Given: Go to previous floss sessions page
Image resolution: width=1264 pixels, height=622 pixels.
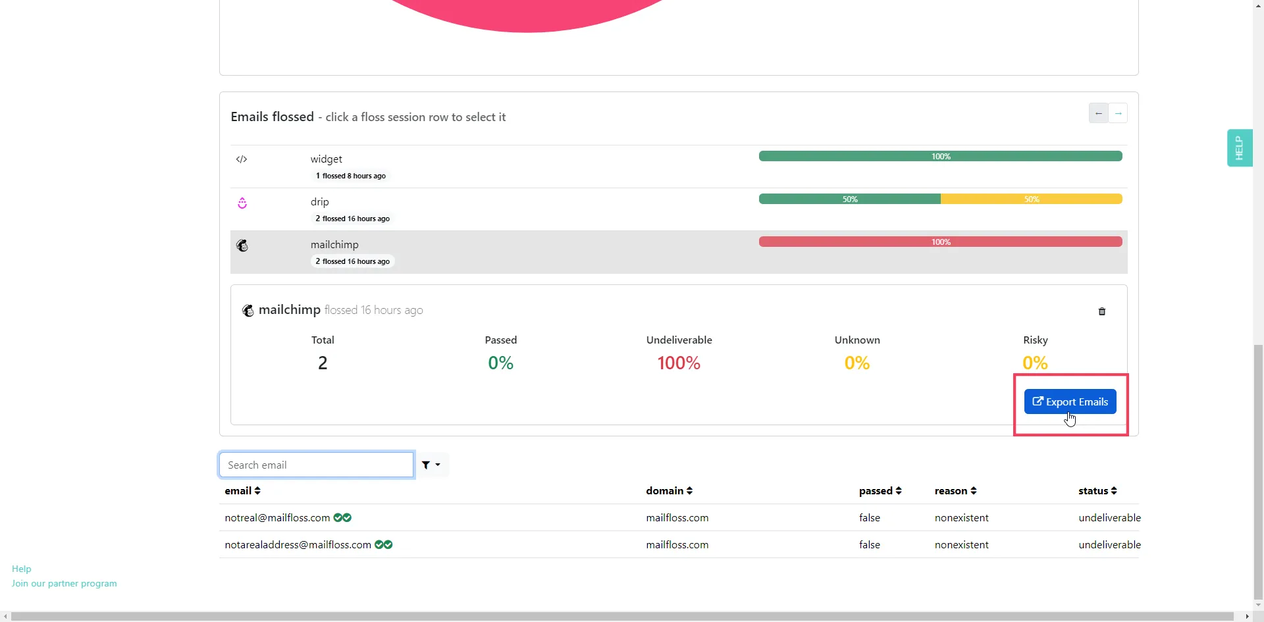Looking at the screenshot, I should click(1099, 113).
